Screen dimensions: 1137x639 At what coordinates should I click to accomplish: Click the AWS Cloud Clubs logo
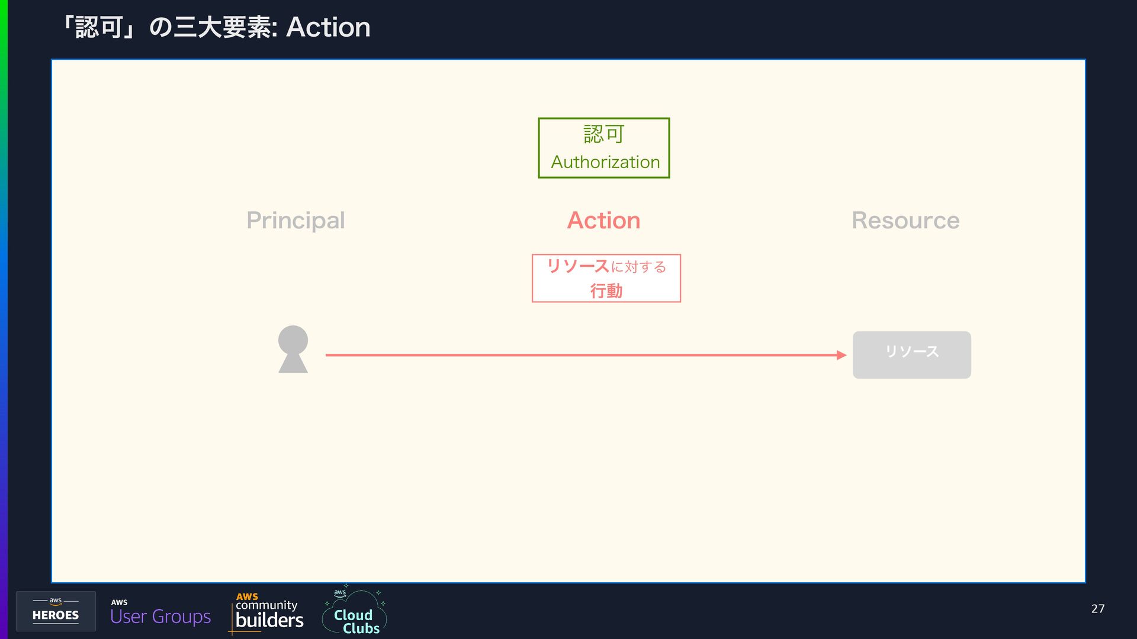pos(354,610)
